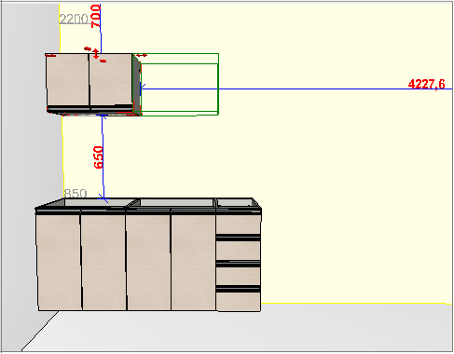This screenshot has width=454, height=354.
Task: Click the open top of middle base cabinet
Action: click(x=176, y=202)
